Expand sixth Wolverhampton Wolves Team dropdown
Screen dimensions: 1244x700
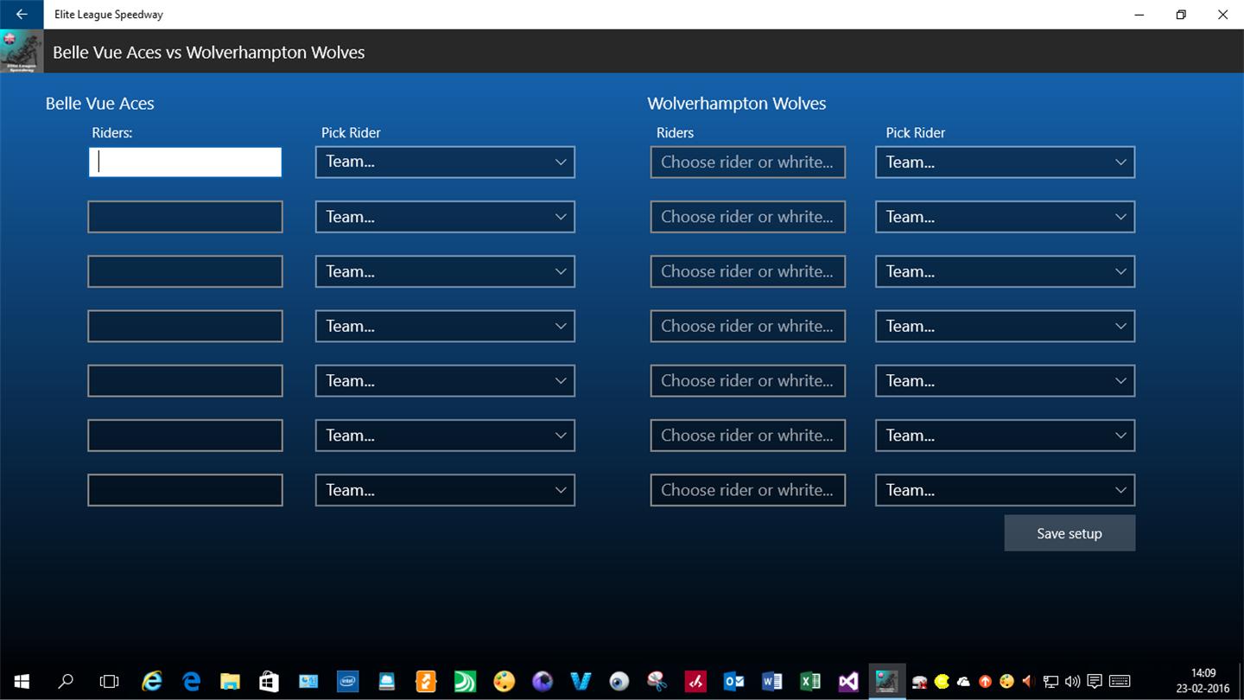(1005, 436)
